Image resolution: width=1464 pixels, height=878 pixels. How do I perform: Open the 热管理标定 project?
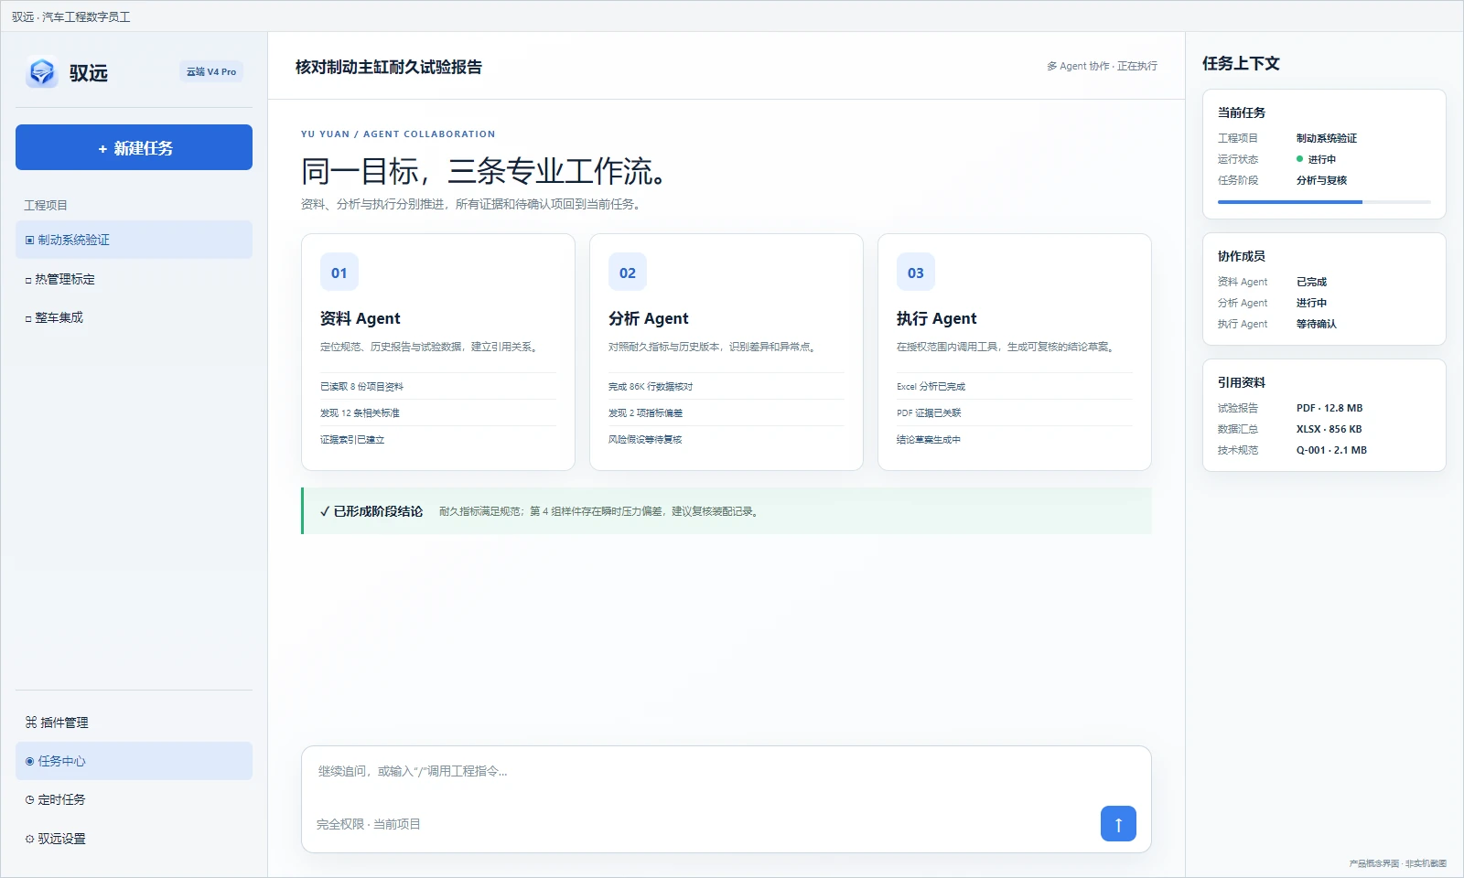coord(134,279)
